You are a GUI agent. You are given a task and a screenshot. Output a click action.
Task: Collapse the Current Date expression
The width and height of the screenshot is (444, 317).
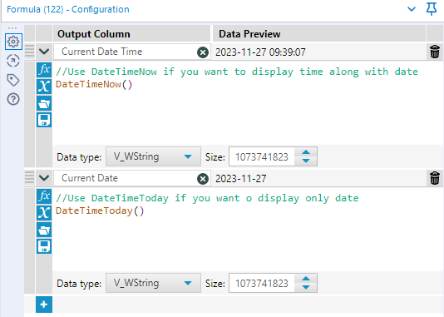(44, 178)
